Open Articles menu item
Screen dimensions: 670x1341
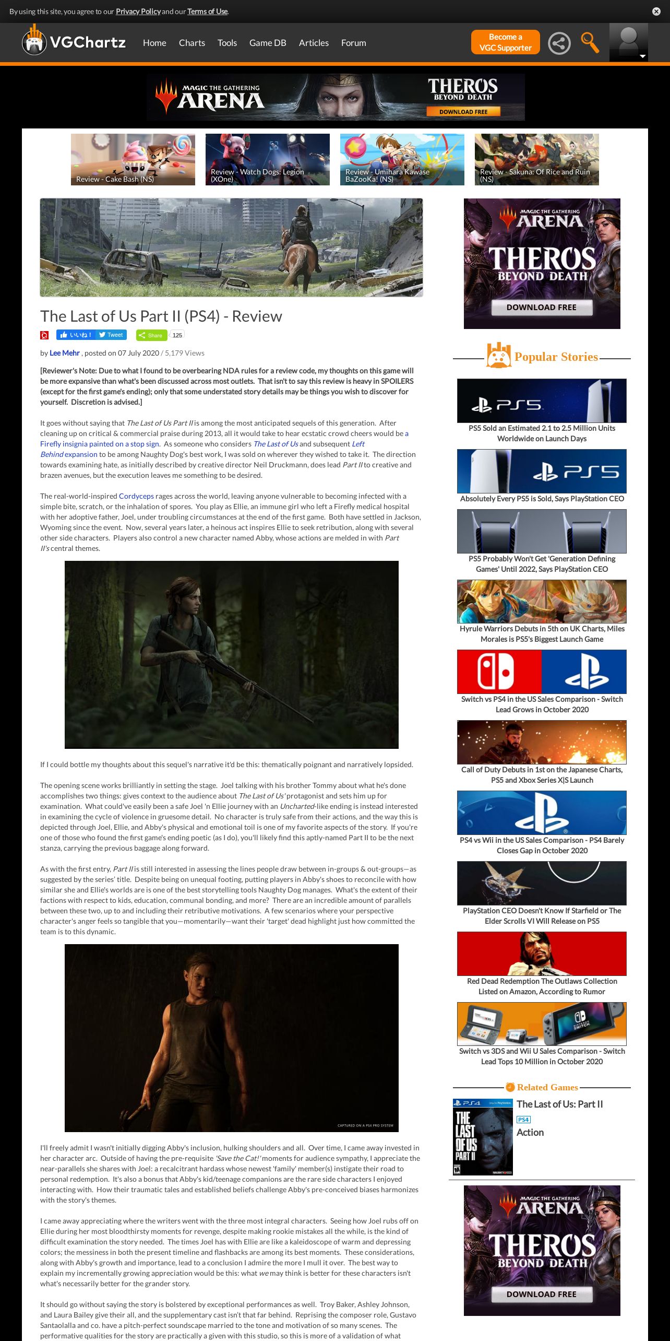pos(314,43)
